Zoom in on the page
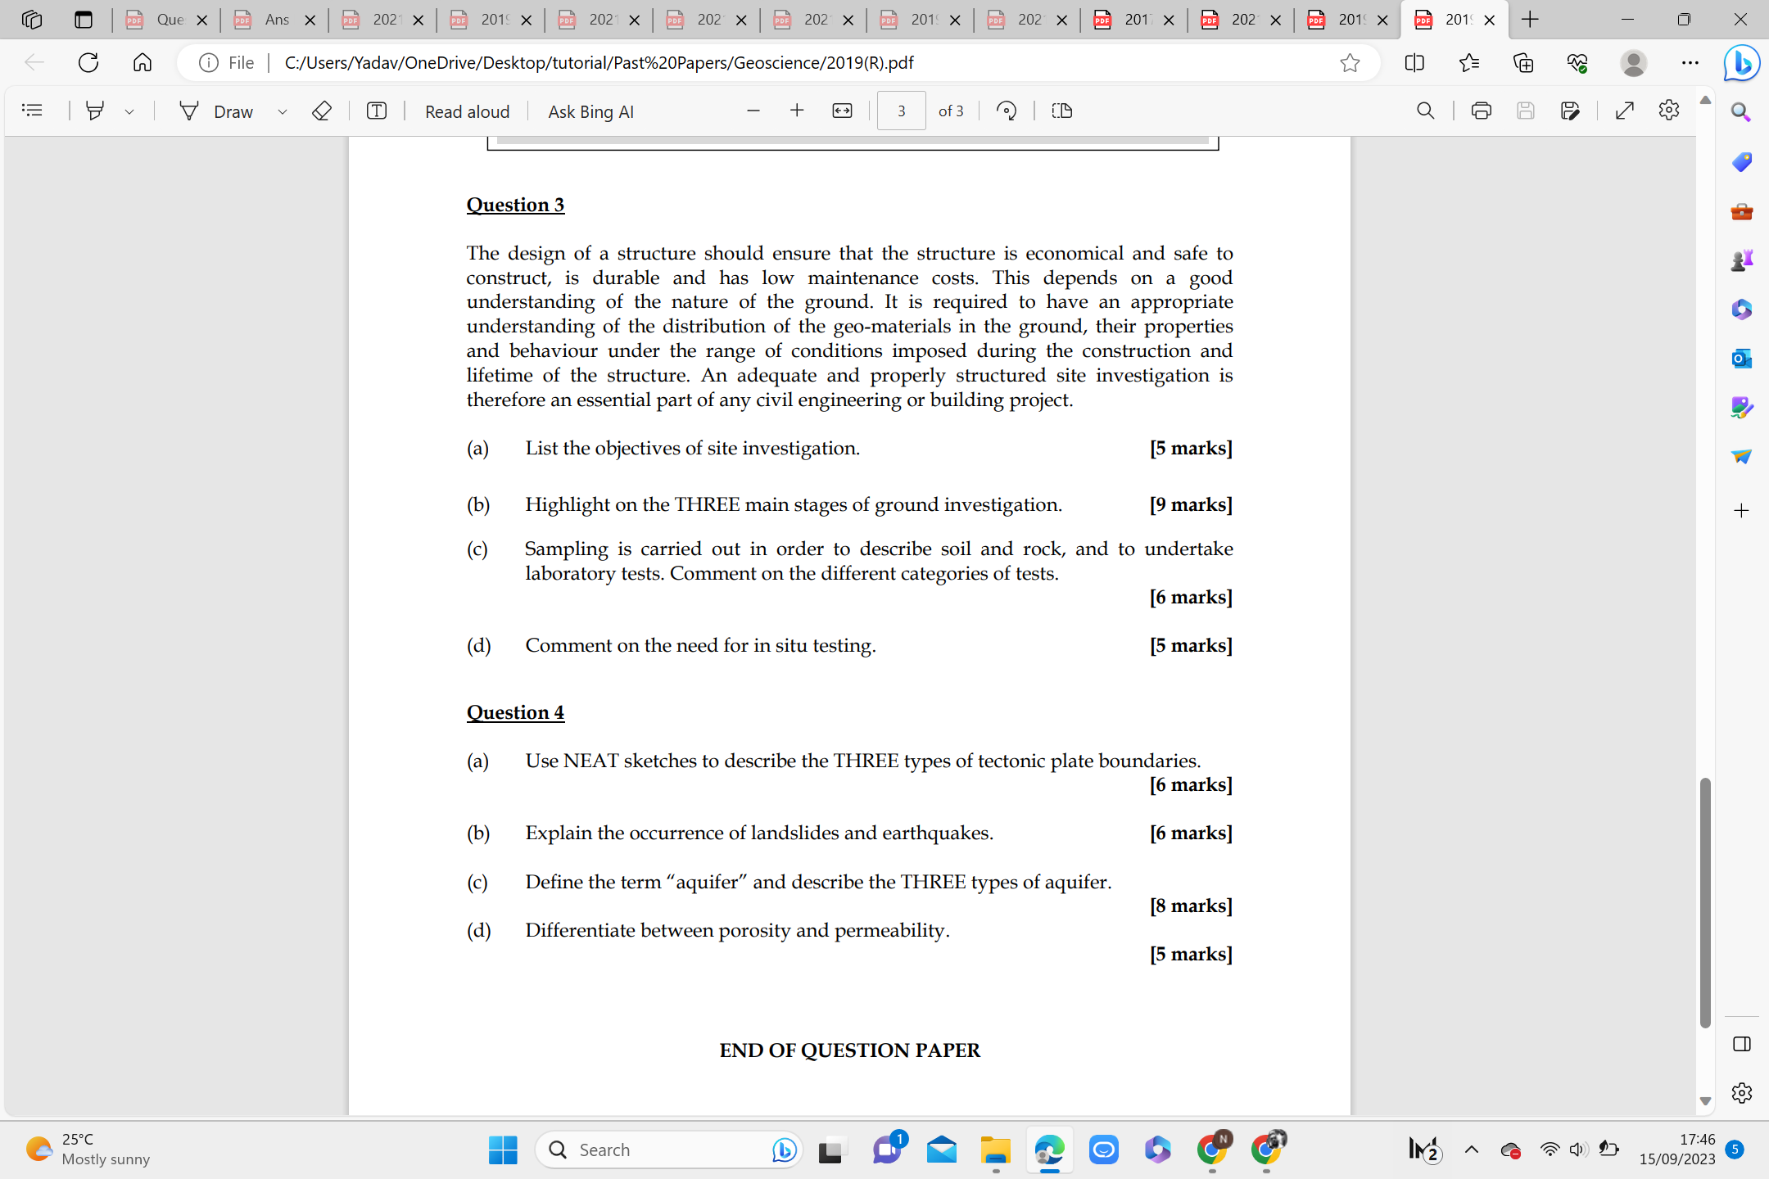Screen dimensions: 1769x1179 [x=796, y=111]
